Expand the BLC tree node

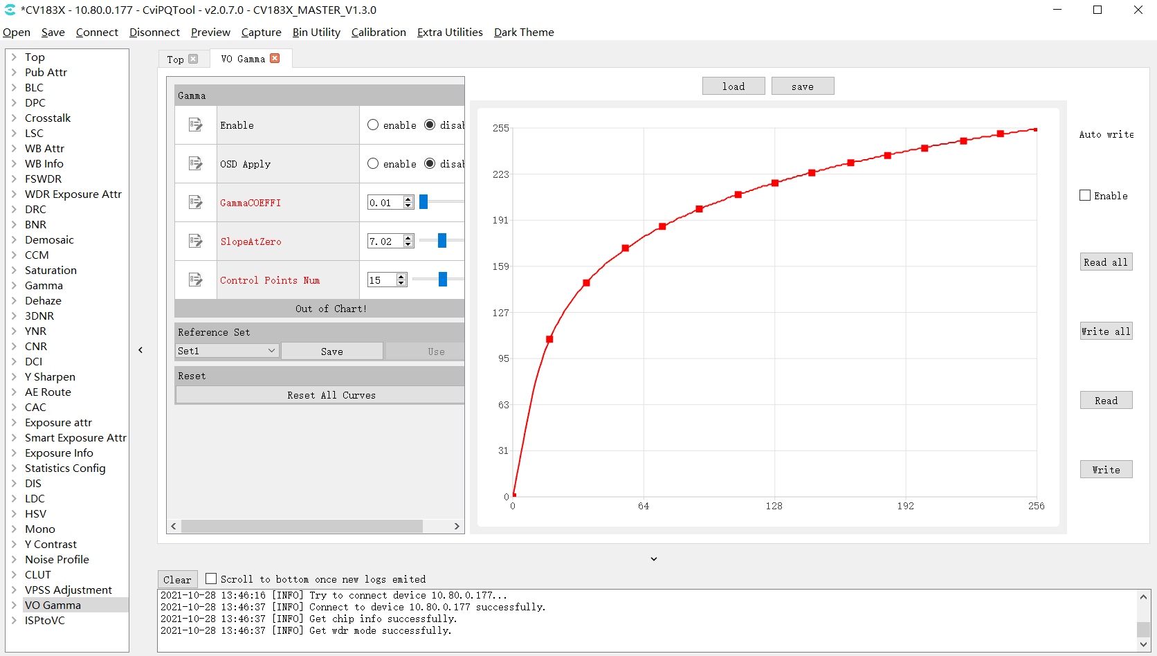click(14, 87)
